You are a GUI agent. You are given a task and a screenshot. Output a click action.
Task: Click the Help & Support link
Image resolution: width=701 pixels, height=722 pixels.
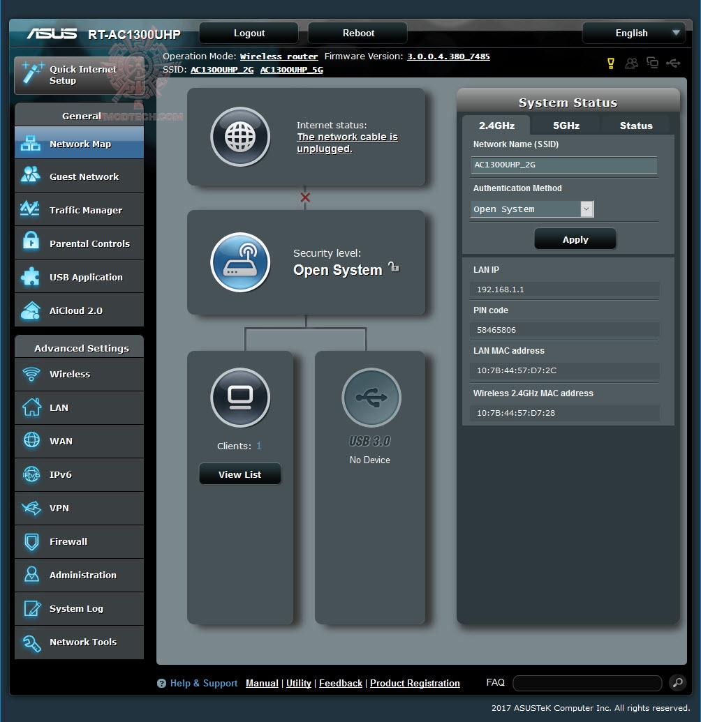click(204, 683)
